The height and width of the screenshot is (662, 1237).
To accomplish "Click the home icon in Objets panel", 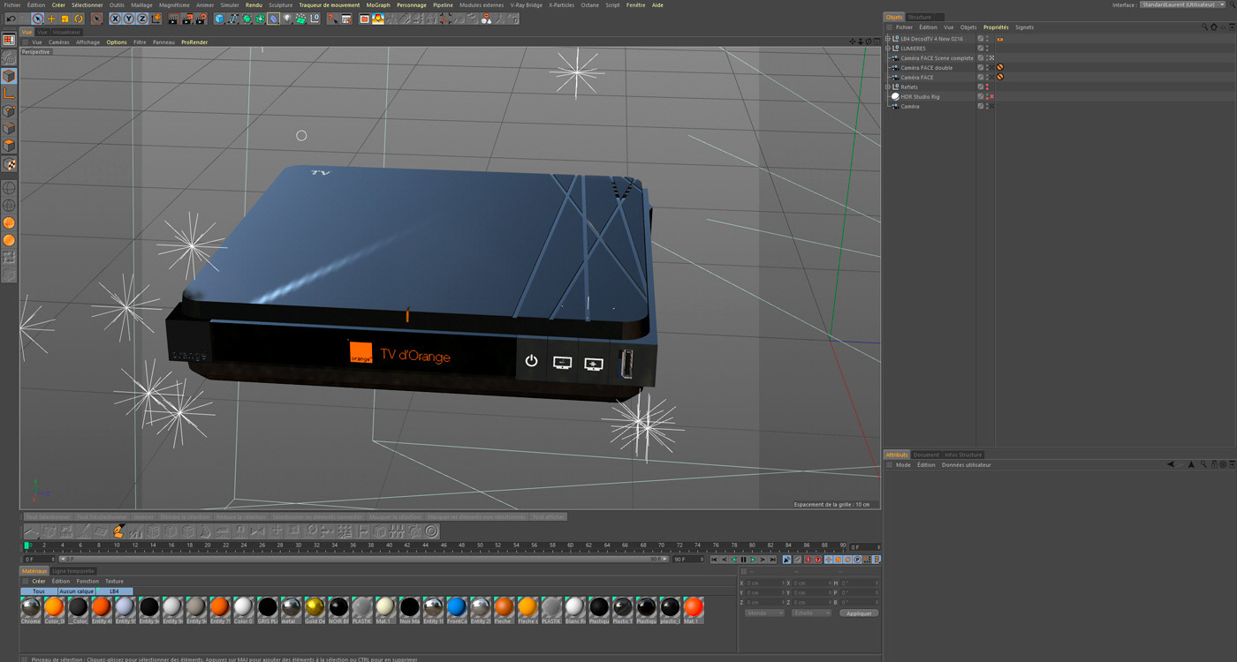I will point(1214,27).
